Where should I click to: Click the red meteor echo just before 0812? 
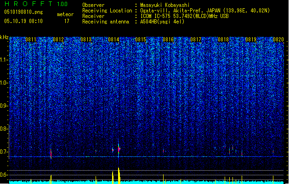(x=51, y=154)
